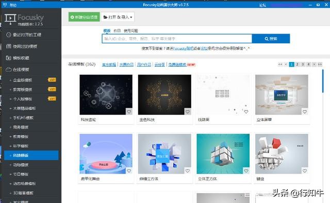Viewport: 330px width, 203px height.
Task: Click the green 新建空白项目 button
Action: point(84,17)
